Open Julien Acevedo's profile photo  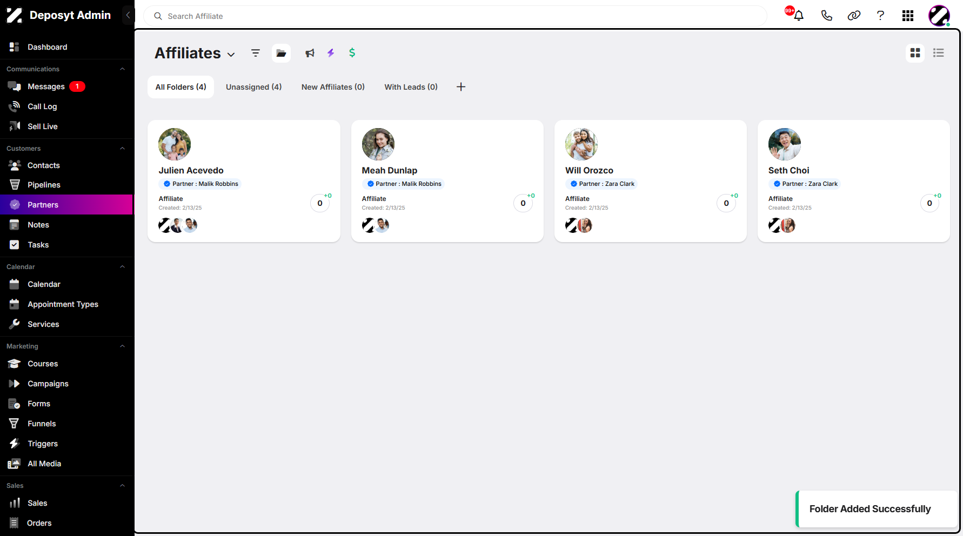[175, 144]
